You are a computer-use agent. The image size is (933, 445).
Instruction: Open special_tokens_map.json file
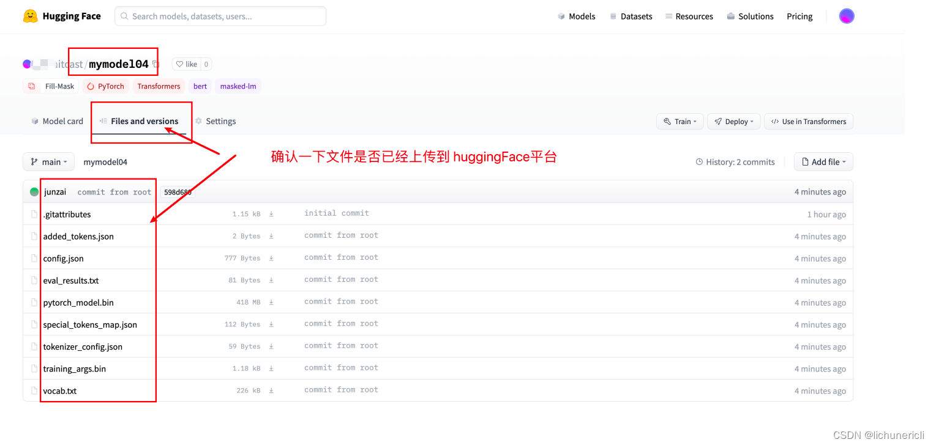tap(90, 325)
